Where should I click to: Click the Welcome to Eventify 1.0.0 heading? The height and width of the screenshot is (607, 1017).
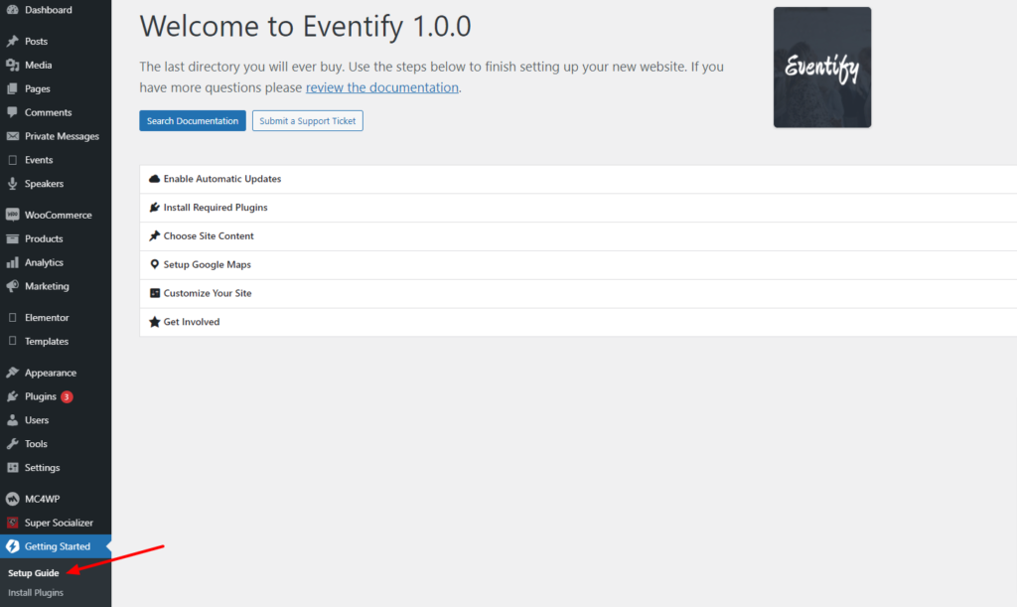(306, 27)
